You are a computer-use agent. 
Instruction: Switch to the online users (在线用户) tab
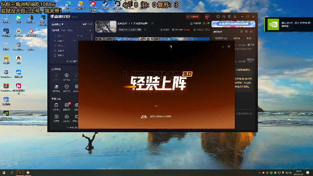[221, 38]
